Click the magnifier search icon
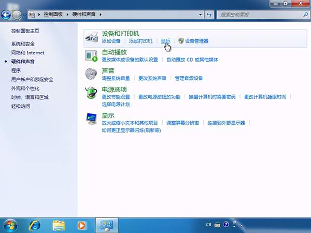 click(306, 14)
